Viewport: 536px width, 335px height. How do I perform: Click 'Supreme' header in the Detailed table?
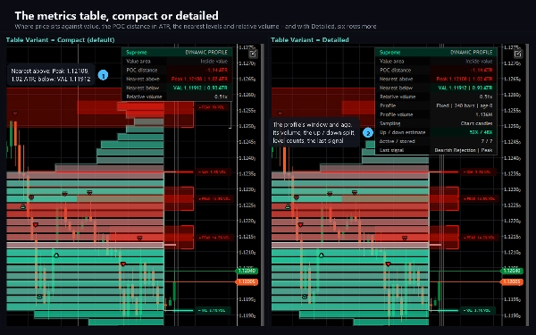(x=389, y=53)
